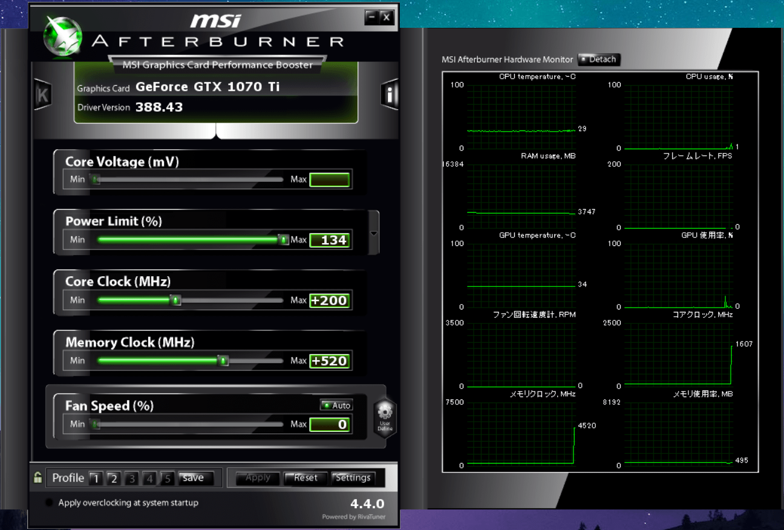Toggle the profile lock padlock icon

38,478
